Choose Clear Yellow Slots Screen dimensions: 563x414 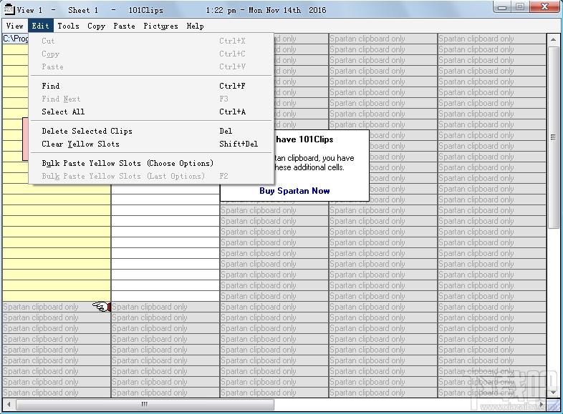point(151,144)
